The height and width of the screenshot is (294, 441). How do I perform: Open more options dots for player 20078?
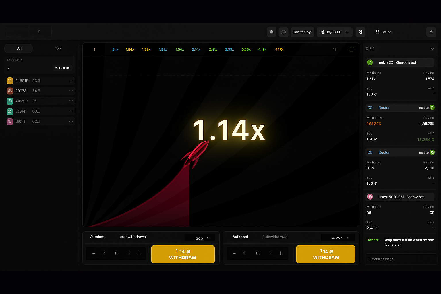71,91
